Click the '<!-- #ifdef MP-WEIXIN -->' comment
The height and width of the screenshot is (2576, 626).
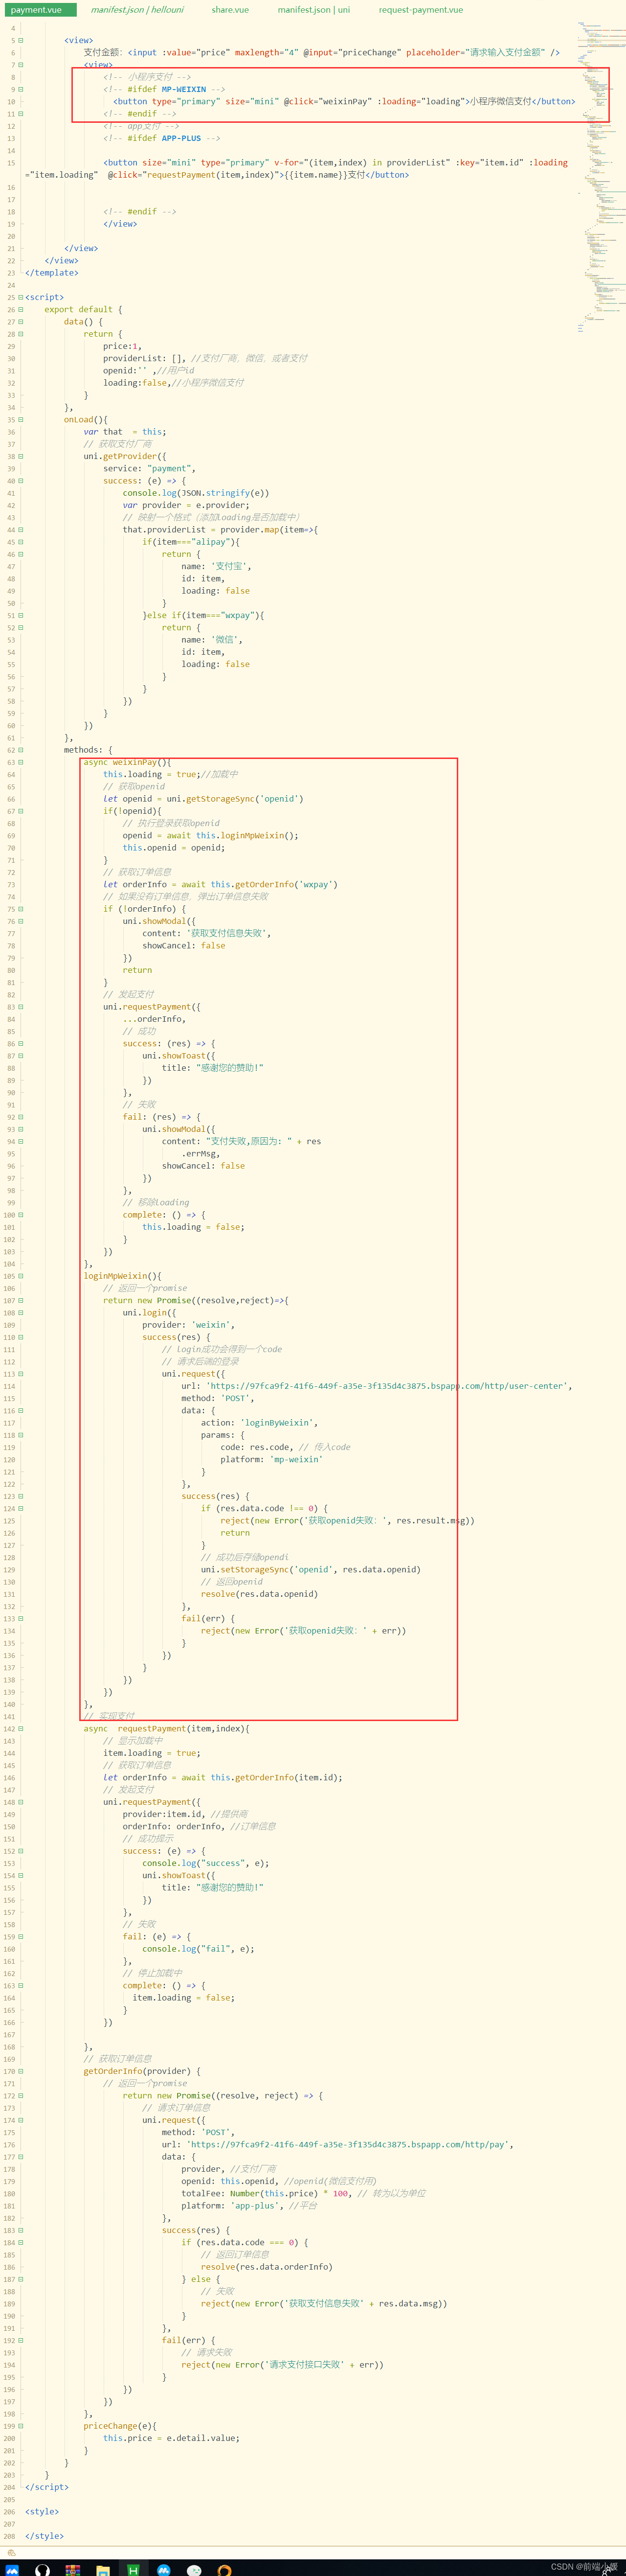coord(164,89)
